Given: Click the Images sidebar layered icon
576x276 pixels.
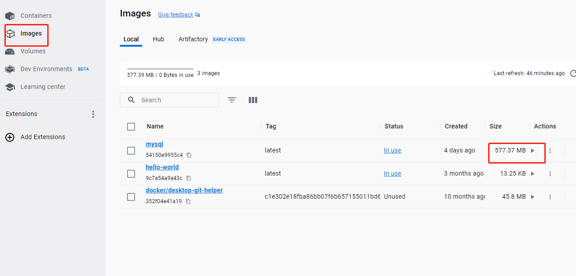Looking at the screenshot, I should [x=10, y=34].
